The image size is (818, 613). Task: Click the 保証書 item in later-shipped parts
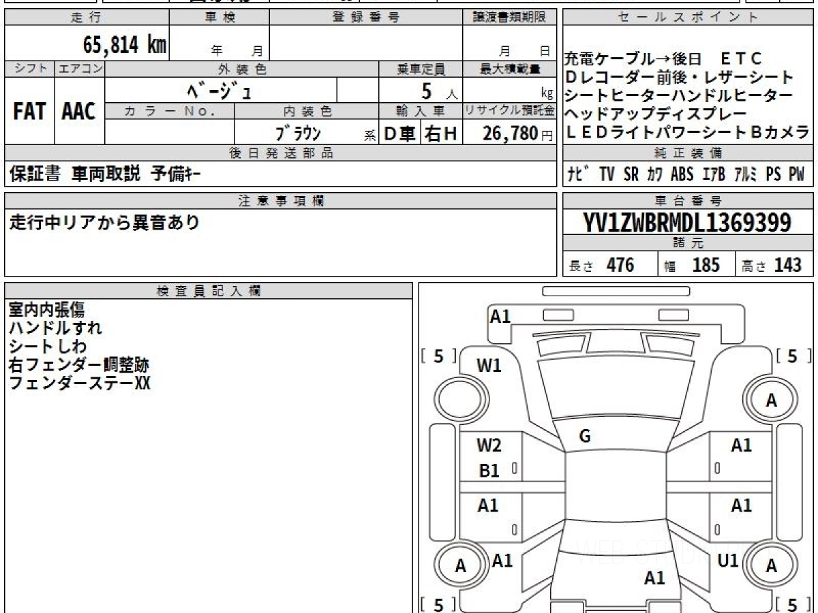(35, 174)
